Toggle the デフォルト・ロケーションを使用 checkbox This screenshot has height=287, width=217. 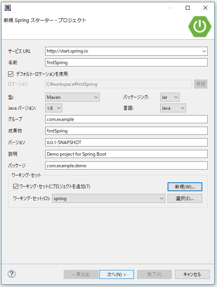pyautogui.click(x=10, y=74)
